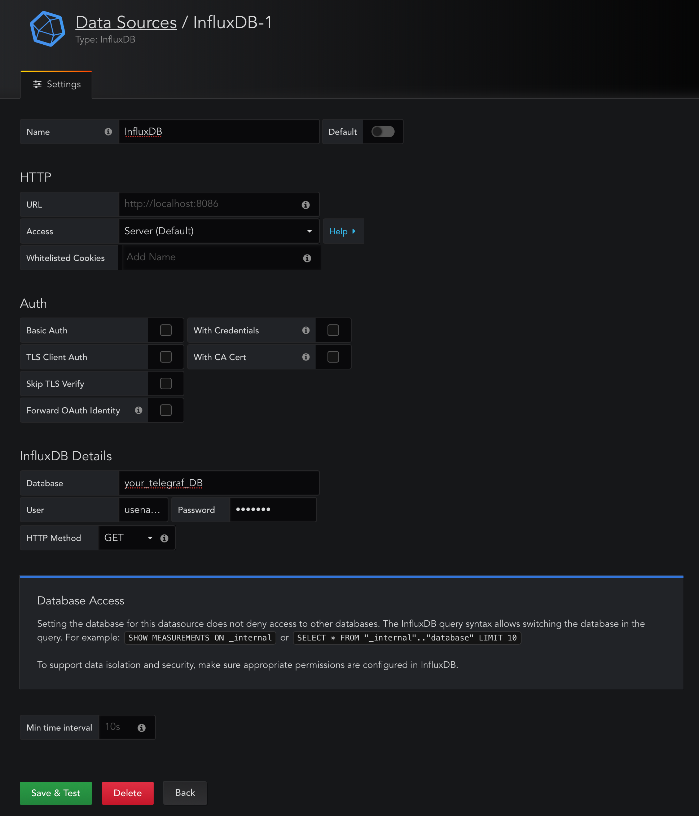This screenshot has height=816, width=699.
Task: Focus the Database input your_telegraf_DB
Action: point(219,483)
